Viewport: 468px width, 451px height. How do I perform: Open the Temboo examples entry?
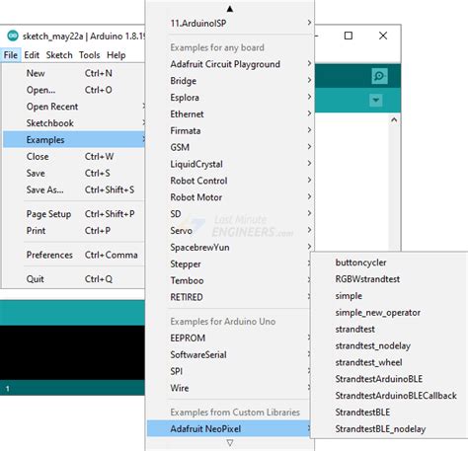pos(229,280)
